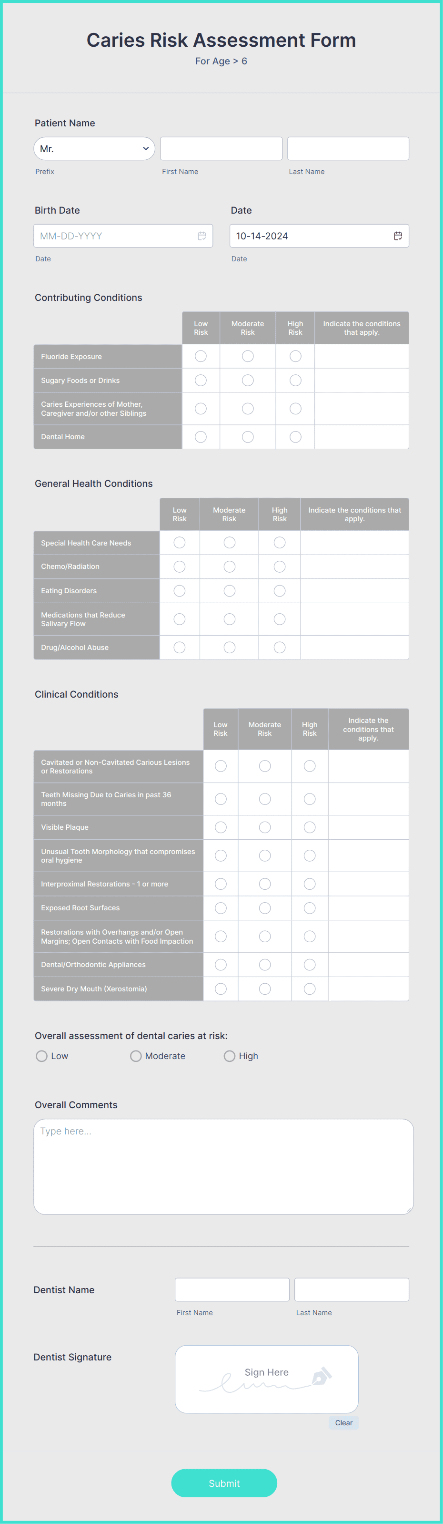Viewport: 443px width, 1524px height.
Task: Select Moderate Risk for Visible Plaque
Action: click(x=265, y=827)
